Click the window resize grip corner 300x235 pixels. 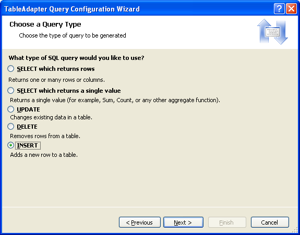pyautogui.click(x=295, y=230)
